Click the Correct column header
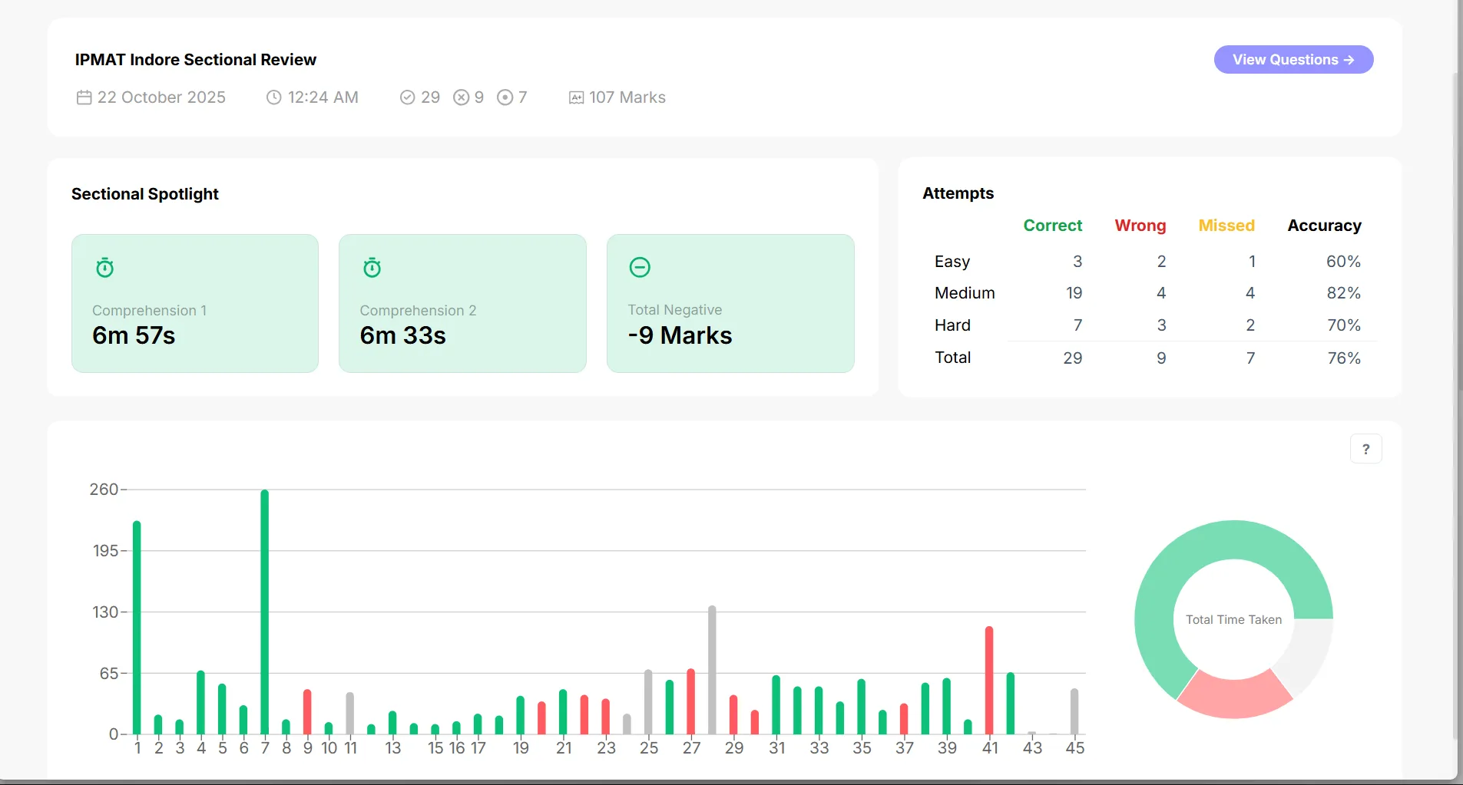 (1052, 226)
